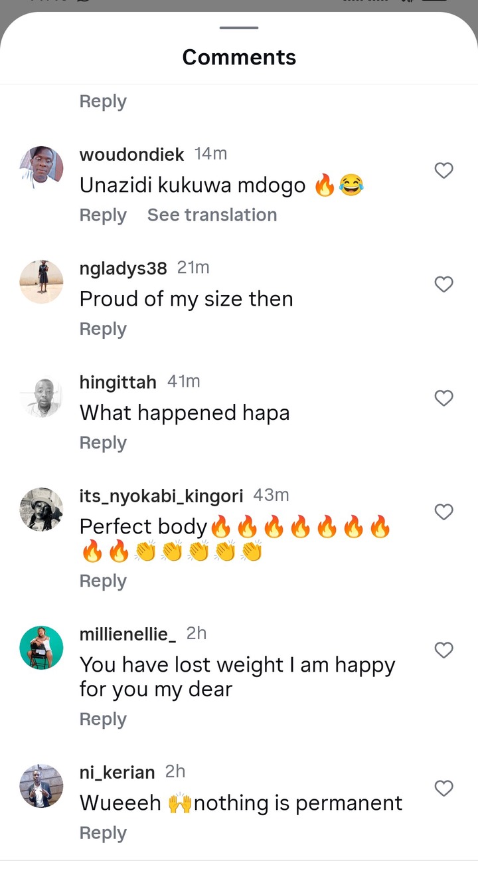Open ngladys38's avatar
Image resolution: width=478 pixels, height=869 pixels.
click(41, 282)
